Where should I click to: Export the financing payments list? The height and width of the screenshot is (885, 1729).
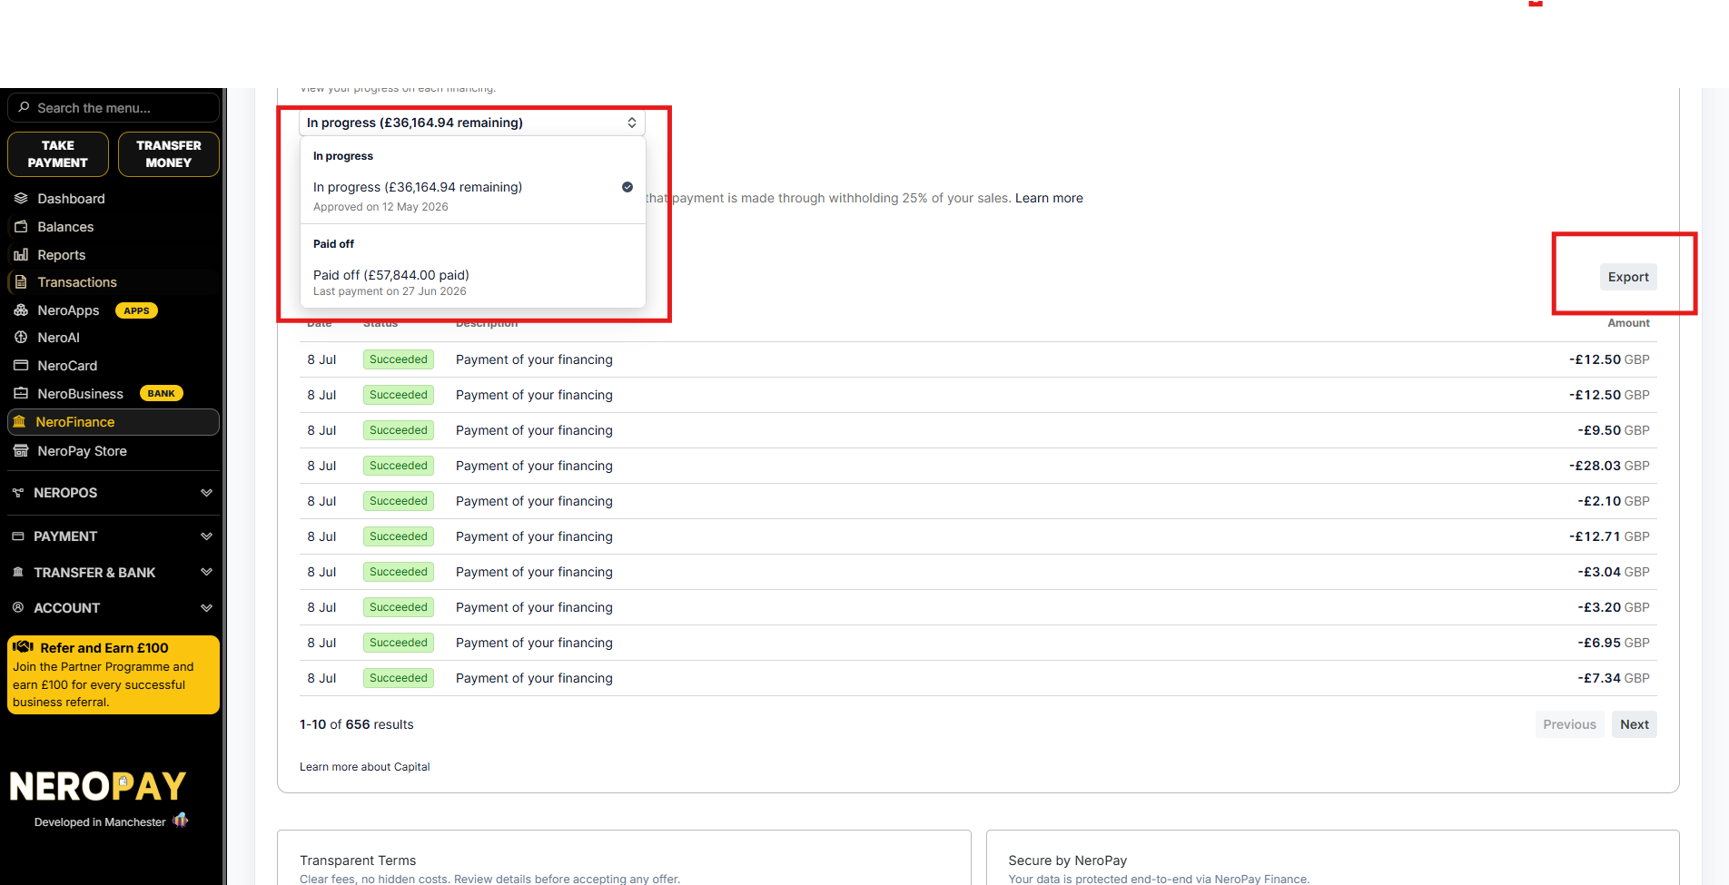pos(1627,277)
